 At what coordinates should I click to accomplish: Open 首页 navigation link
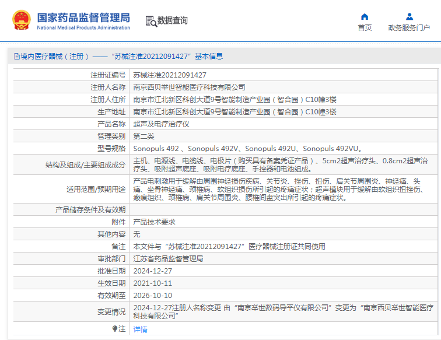(x=365, y=27)
